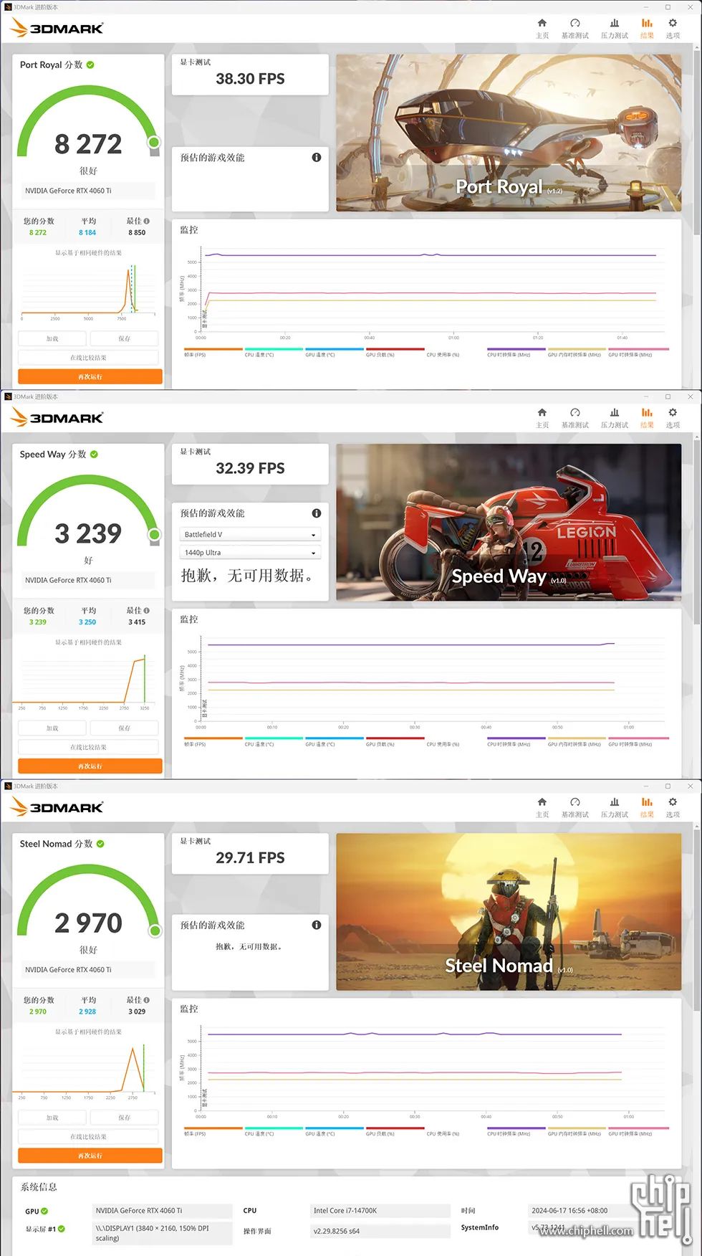The image size is (702, 1256).
Task: Toggle CPU 温度 legend in Port Royal monitor chart
Action: [274, 352]
